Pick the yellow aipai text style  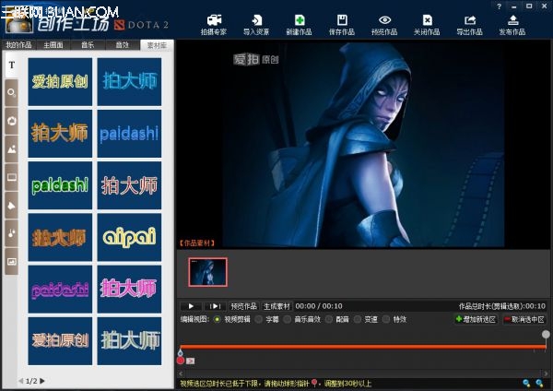coord(129,237)
